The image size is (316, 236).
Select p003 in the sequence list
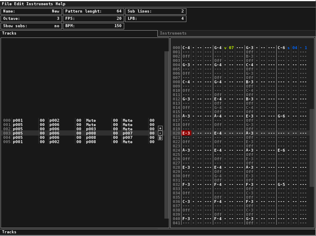(x=91, y=129)
